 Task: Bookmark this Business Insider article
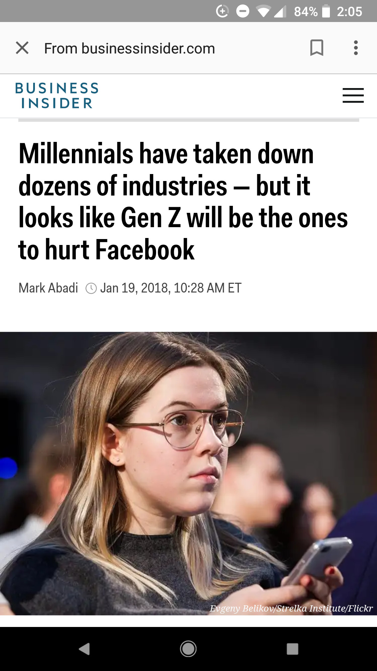[x=317, y=48]
